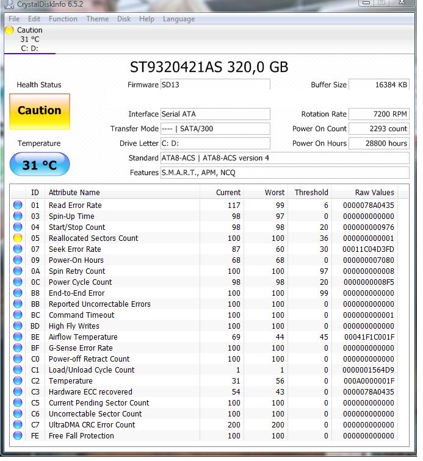Click the yellow Caution disk status icon

pos(9,30)
